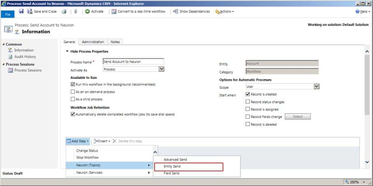Image resolution: width=373 pixels, height=186 pixels.
Task: Open the Scope dropdown
Action: pos(316,87)
